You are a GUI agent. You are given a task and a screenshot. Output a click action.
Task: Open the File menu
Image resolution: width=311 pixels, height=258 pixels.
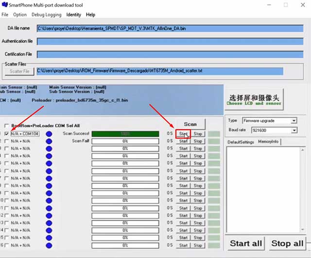[5, 15]
